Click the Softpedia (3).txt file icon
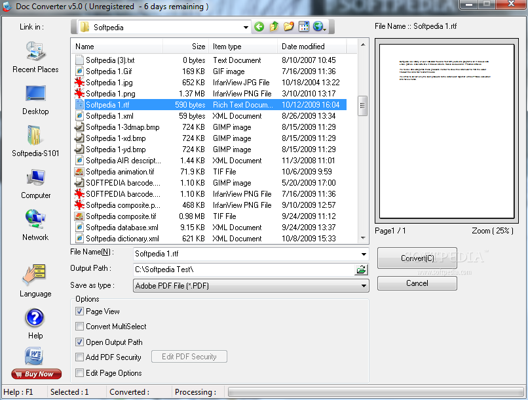 point(79,60)
